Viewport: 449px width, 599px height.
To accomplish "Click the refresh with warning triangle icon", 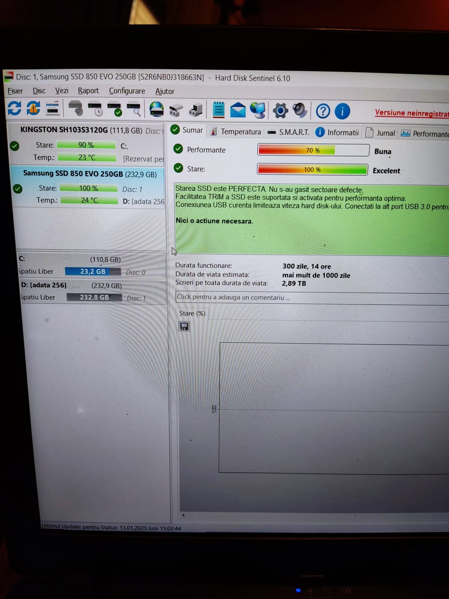I will tap(33, 108).
